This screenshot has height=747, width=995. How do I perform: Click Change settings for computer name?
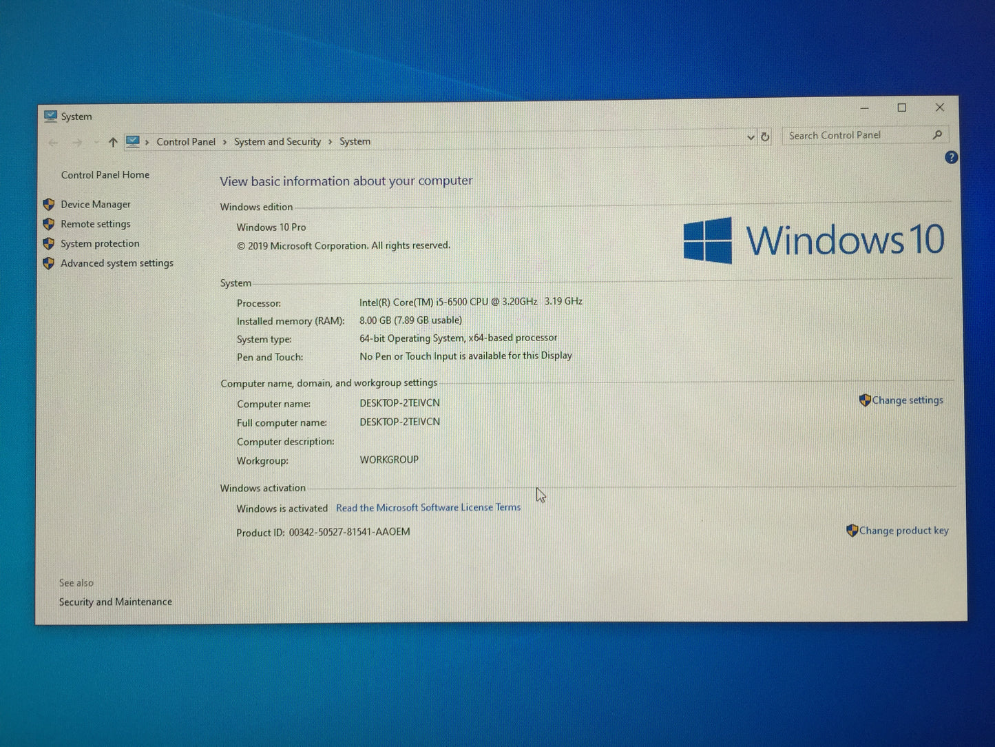coord(907,400)
